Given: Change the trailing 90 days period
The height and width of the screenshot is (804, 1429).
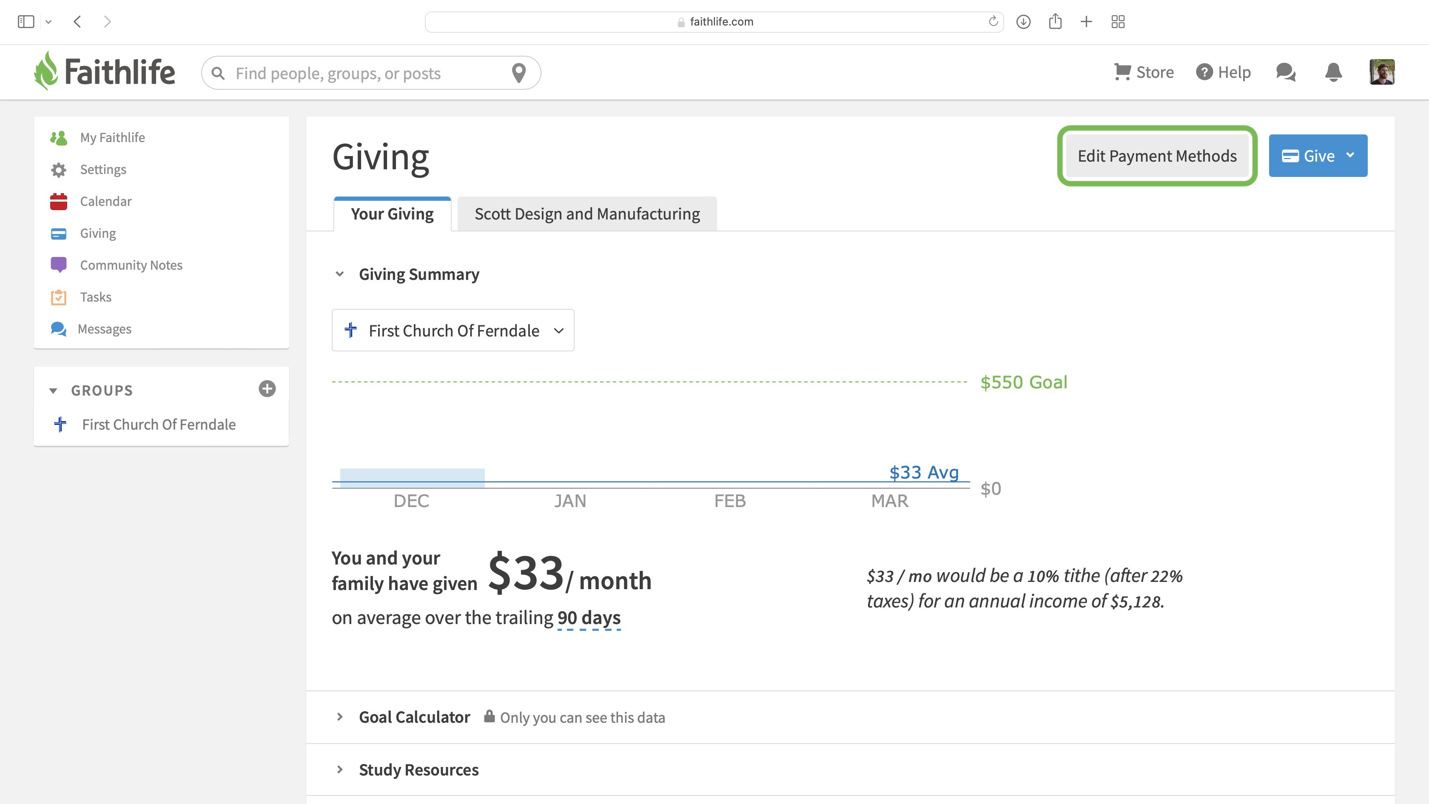Looking at the screenshot, I should click(x=589, y=618).
